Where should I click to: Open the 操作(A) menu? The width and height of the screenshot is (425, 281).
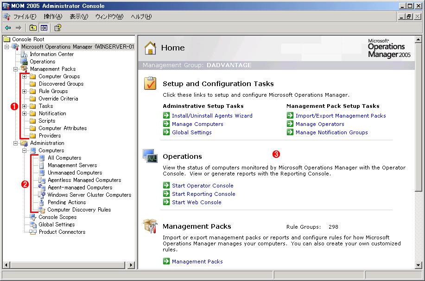coord(53,17)
